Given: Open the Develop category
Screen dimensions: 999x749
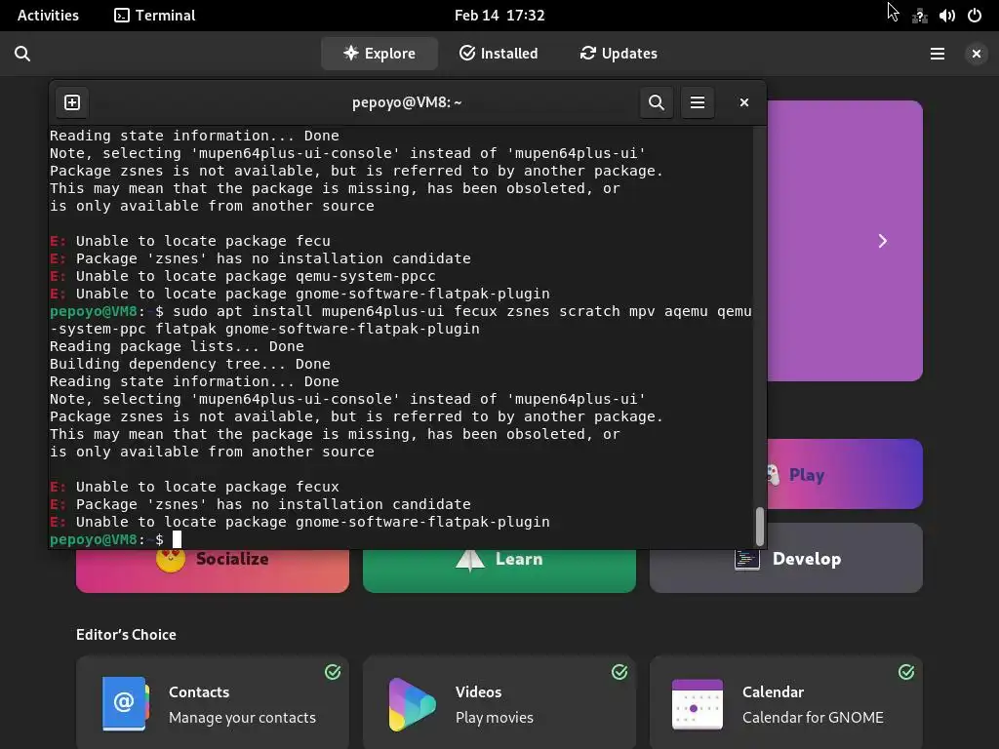Looking at the screenshot, I should point(786,558).
